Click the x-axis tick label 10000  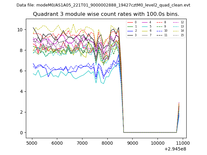(158, 143)
